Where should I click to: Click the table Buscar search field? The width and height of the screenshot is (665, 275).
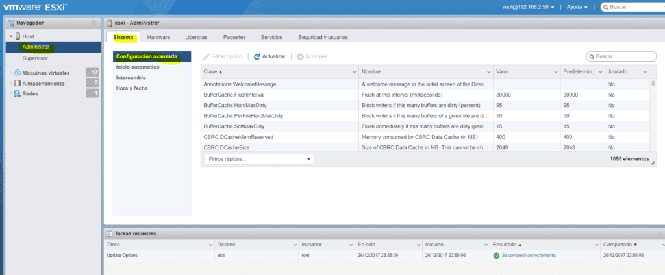point(621,56)
